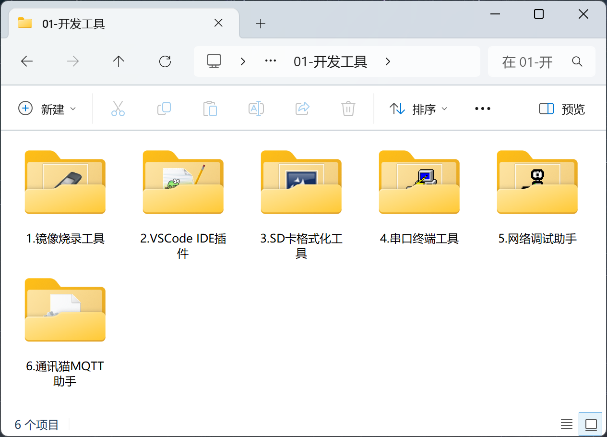Select the label 2.VSCode IDE插件
The height and width of the screenshot is (437, 607).
coord(183,246)
